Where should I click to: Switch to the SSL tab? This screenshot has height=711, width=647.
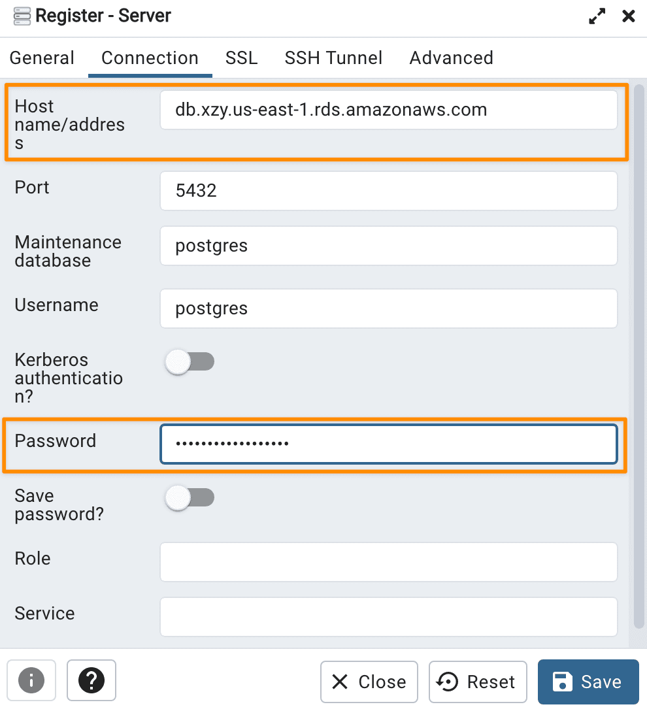[x=241, y=58]
